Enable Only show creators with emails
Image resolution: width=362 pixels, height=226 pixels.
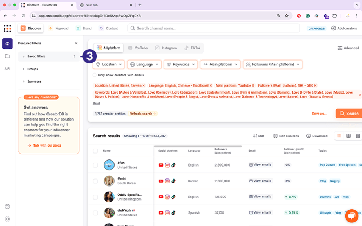tap(95, 75)
